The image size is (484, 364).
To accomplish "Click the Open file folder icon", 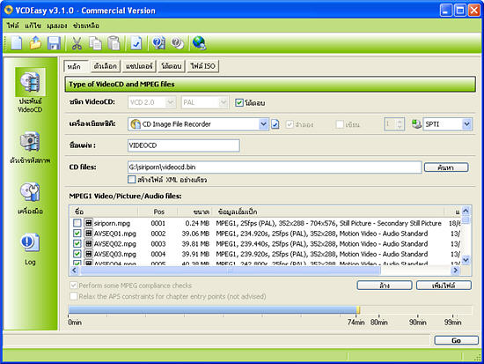I will coord(35,42).
